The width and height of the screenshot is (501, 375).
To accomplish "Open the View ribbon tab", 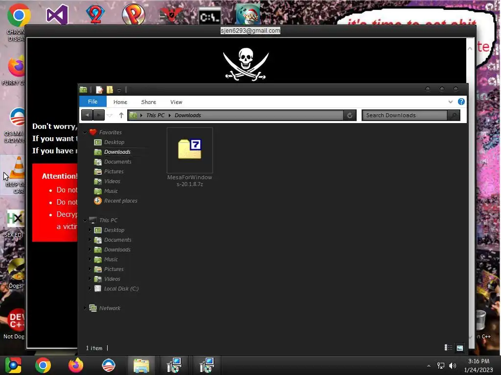I will pyautogui.click(x=176, y=102).
